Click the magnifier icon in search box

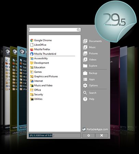(x=79, y=30)
